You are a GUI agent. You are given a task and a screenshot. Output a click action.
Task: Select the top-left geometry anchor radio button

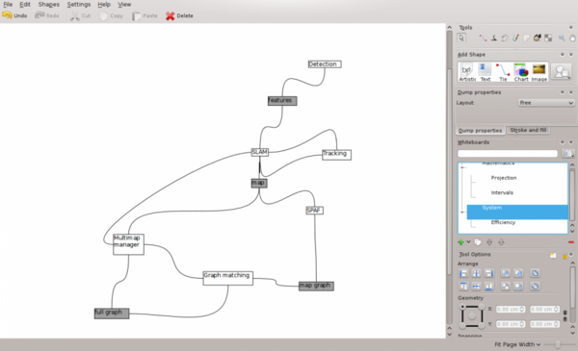(462, 307)
